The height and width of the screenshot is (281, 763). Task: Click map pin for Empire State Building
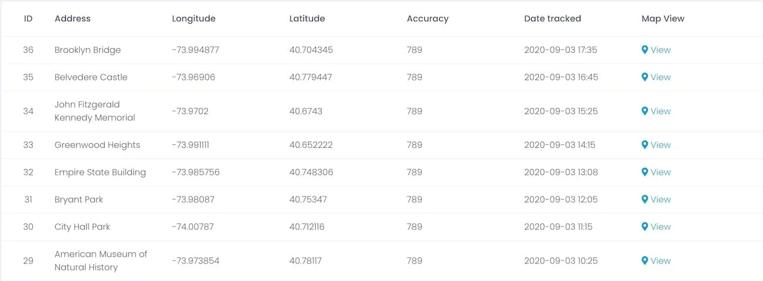click(x=644, y=172)
